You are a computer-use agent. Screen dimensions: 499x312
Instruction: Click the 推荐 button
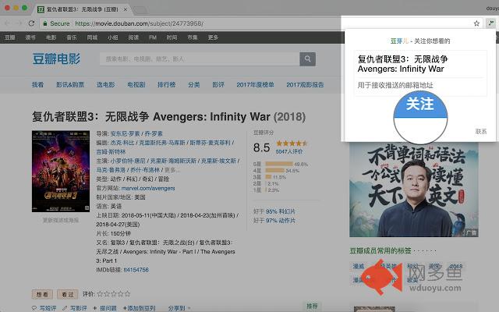coord(312,306)
